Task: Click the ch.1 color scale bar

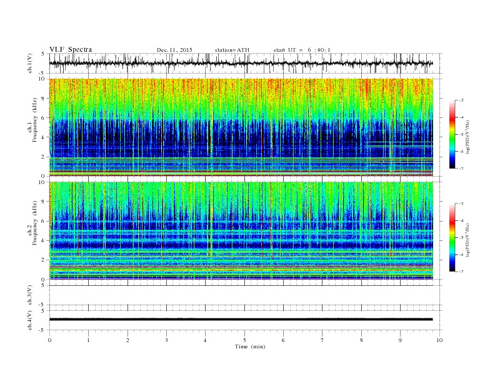Action: (452, 135)
